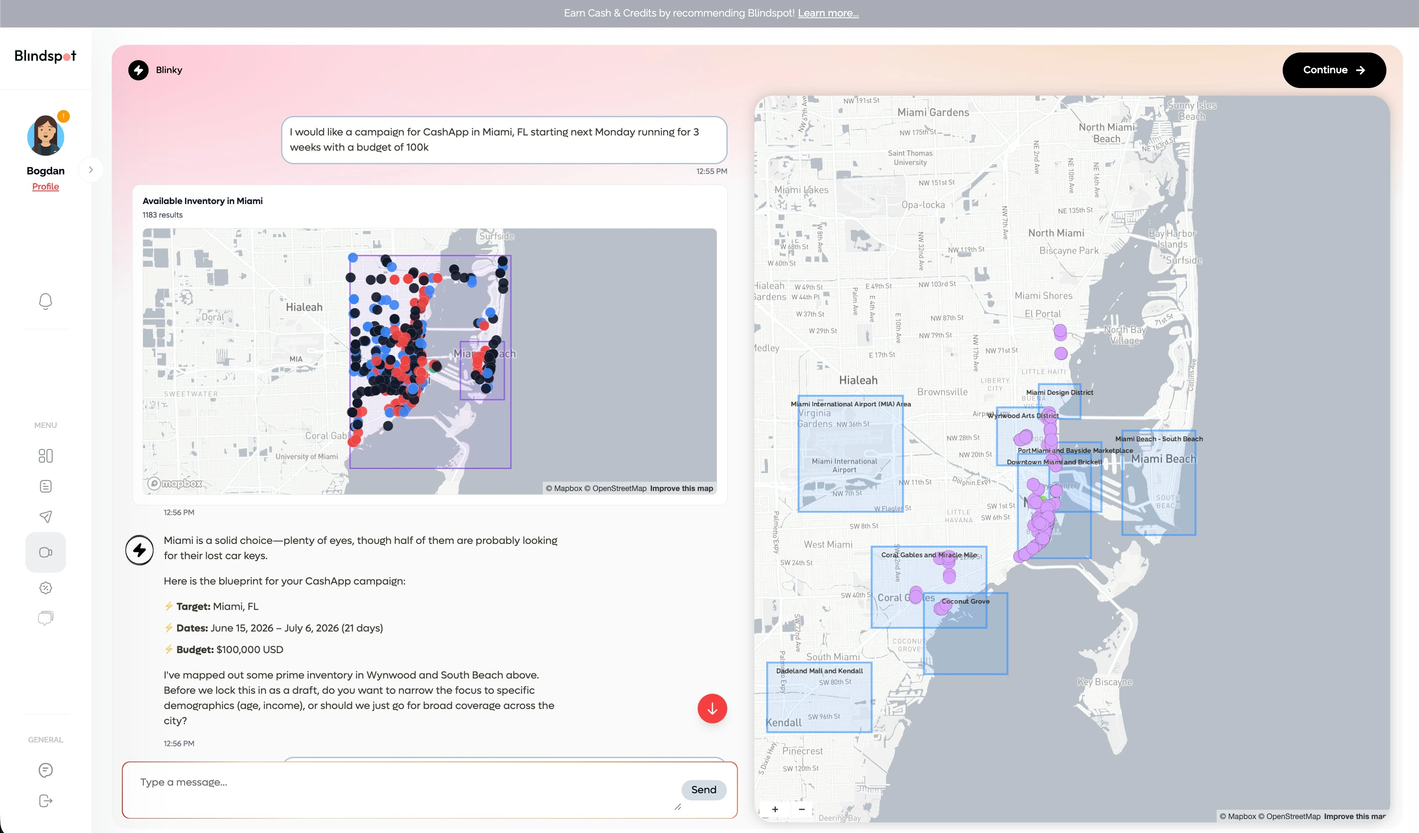Open the Profile link
The width and height of the screenshot is (1419, 833).
point(46,186)
